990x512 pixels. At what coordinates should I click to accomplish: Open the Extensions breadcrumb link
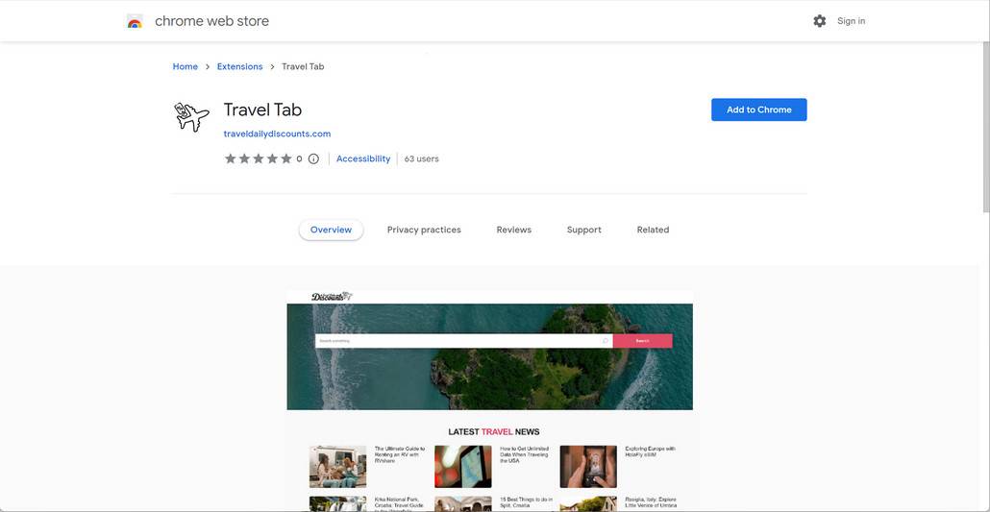click(240, 66)
